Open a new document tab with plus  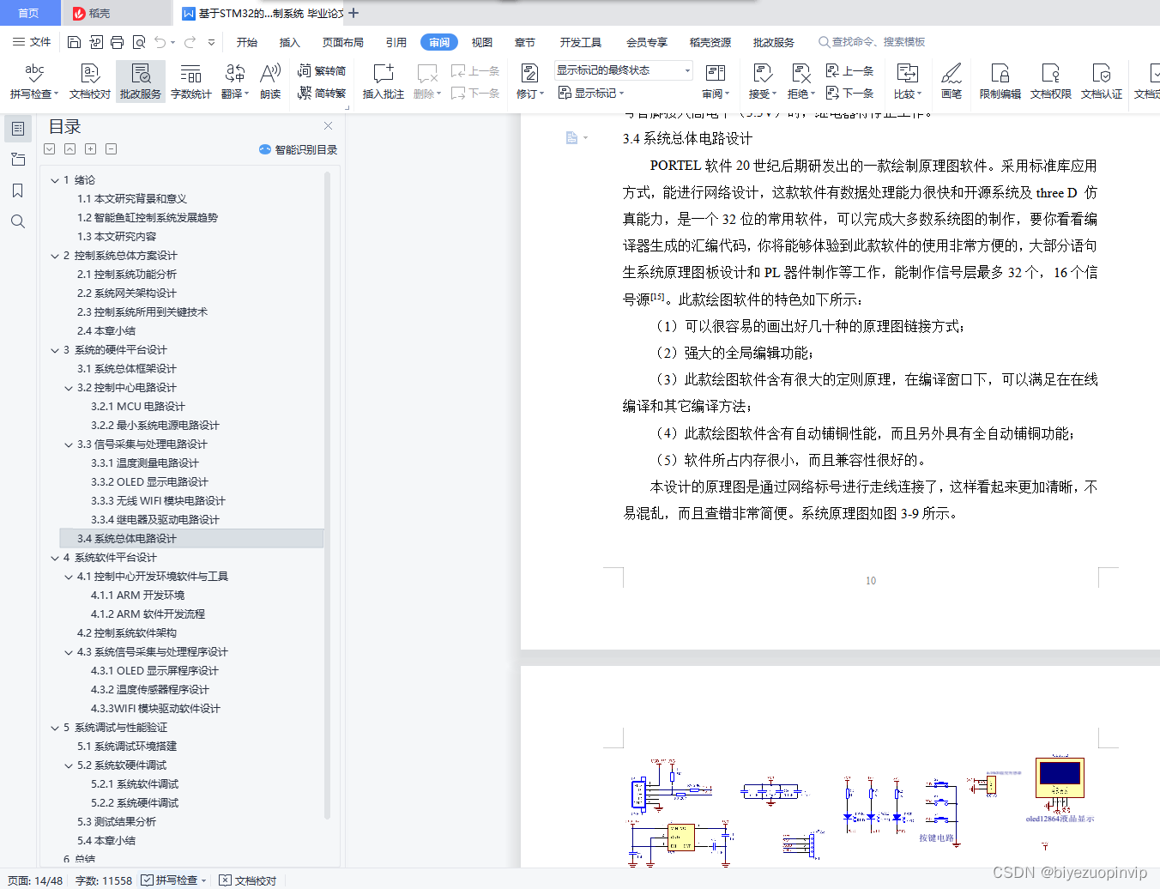pyautogui.click(x=353, y=13)
